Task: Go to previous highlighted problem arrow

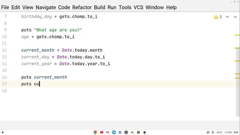Action: coord(228,17)
